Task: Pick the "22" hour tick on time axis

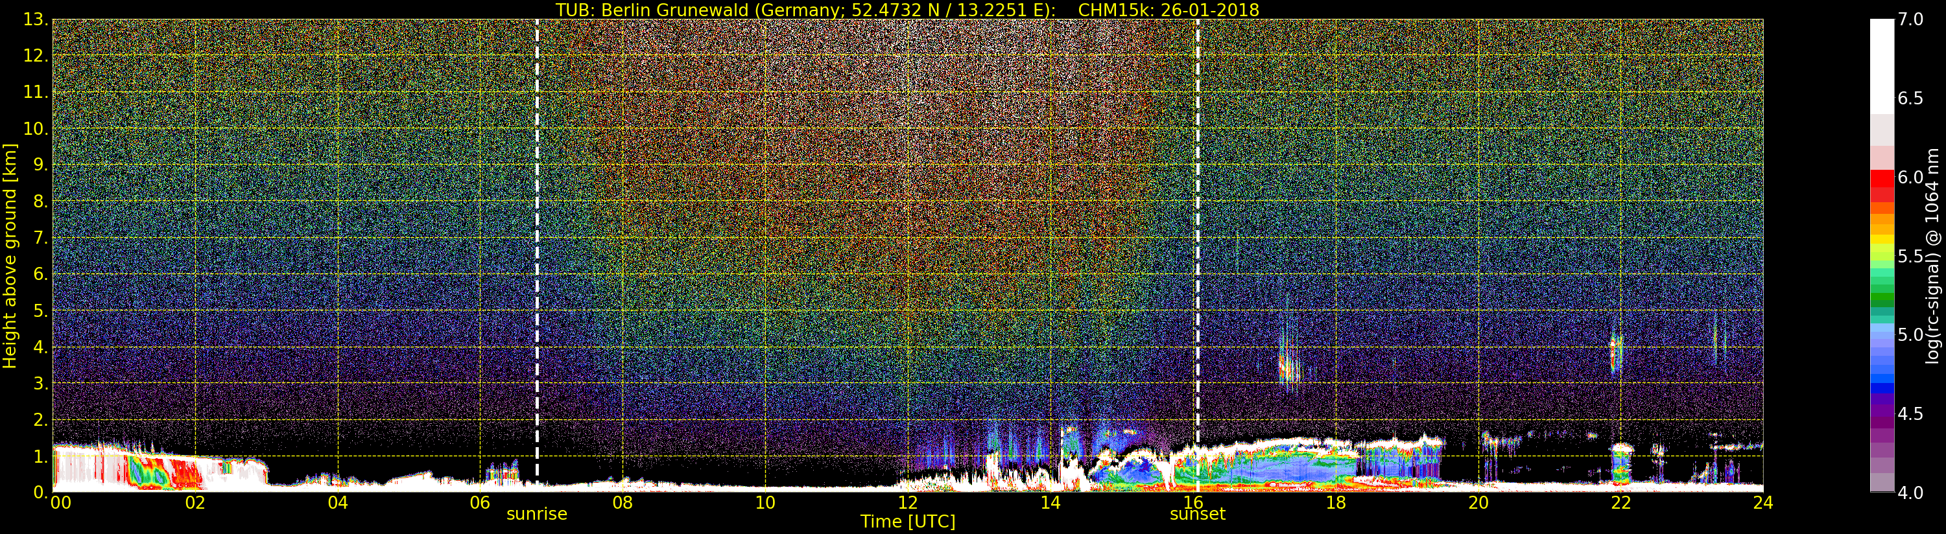Action: [1621, 502]
